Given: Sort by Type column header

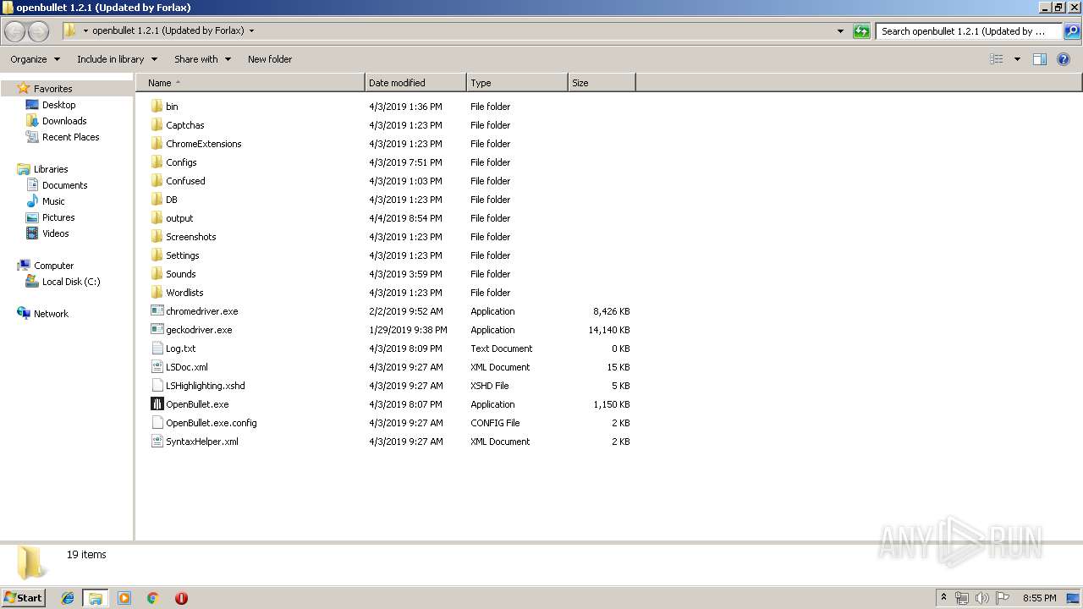Looking at the screenshot, I should click(517, 83).
